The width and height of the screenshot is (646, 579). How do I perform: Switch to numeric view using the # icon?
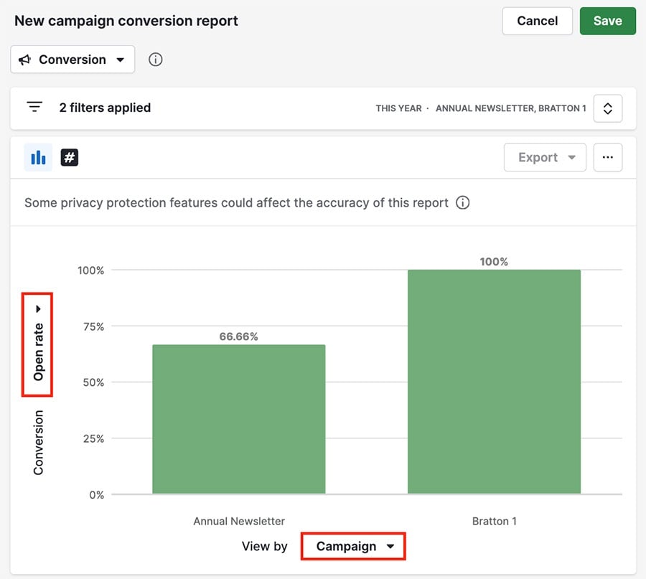[69, 157]
